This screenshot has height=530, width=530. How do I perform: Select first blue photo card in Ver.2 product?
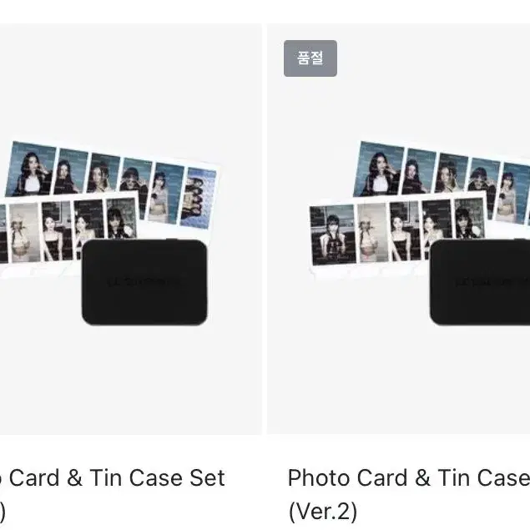(379, 169)
